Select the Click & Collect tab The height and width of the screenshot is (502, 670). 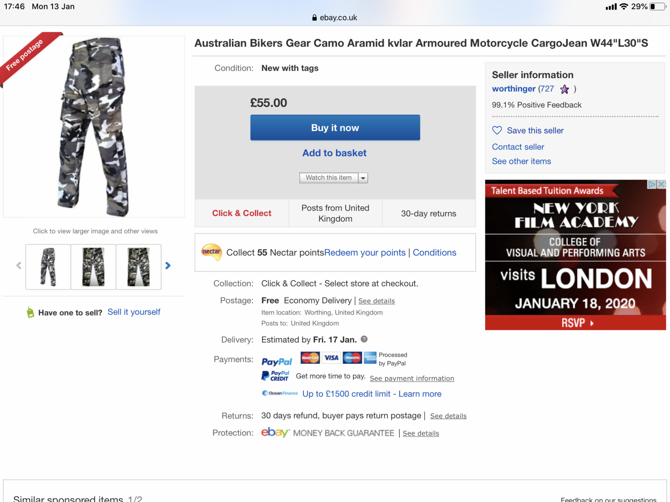coord(242,213)
